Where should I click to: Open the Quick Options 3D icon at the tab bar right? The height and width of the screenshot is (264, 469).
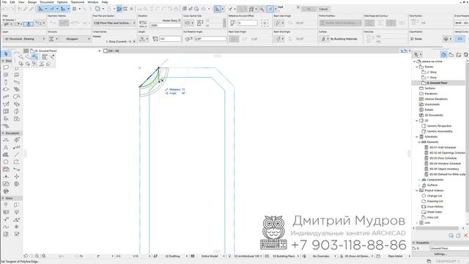pos(404,51)
